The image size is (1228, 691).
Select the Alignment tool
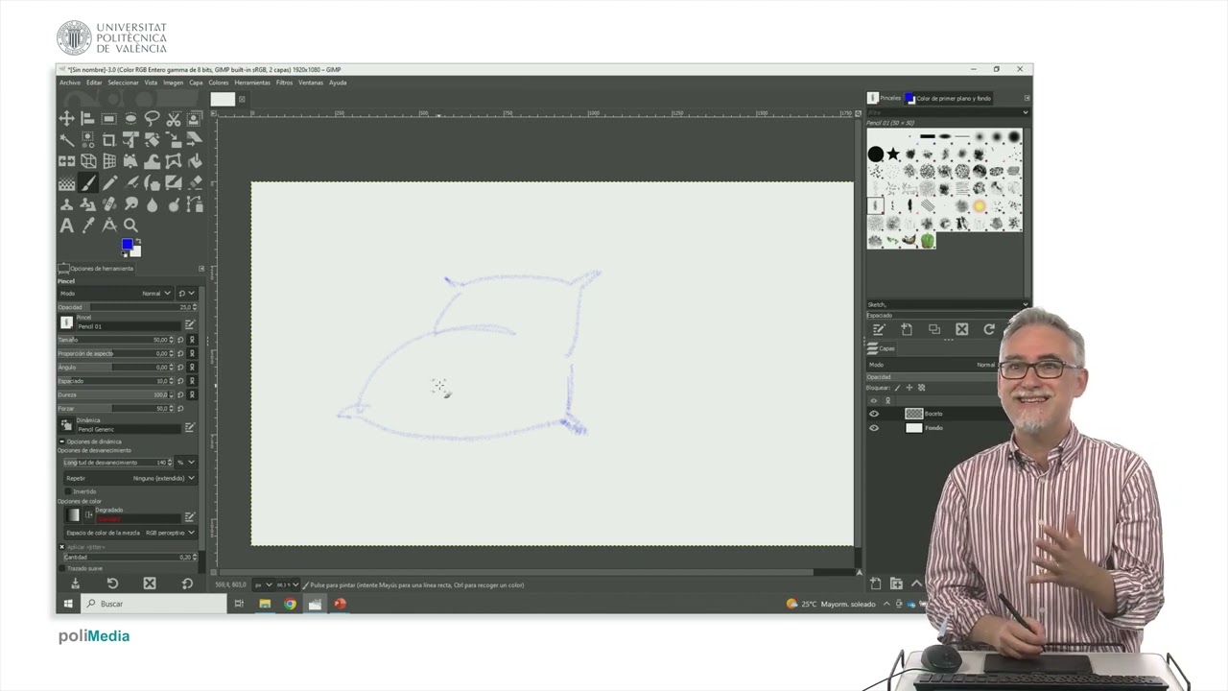pos(87,119)
